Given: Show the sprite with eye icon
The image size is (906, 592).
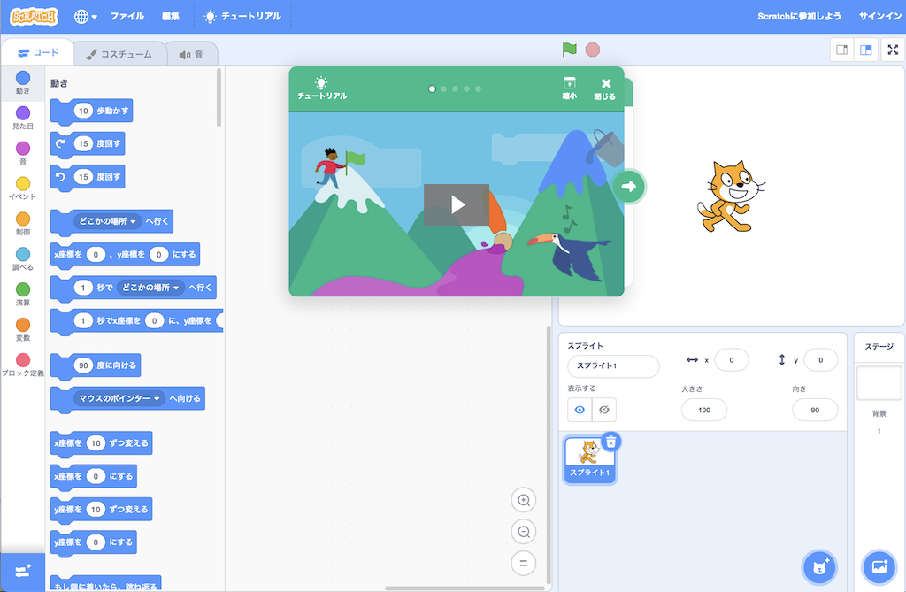Looking at the screenshot, I should (580, 410).
